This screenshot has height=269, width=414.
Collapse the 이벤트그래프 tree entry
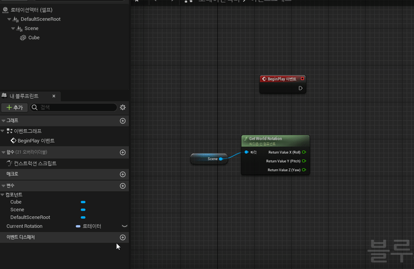coord(3,131)
